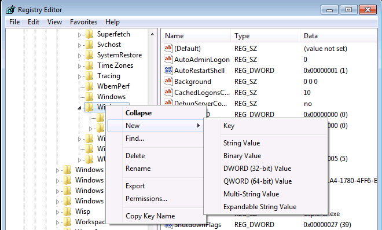Expand the Tracing key
The height and width of the screenshot is (230, 382).
coord(79,77)
